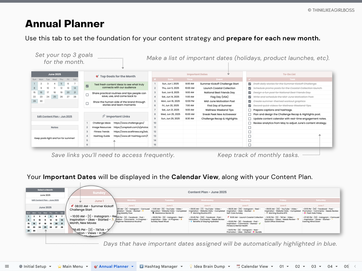This screenshot has height=271, width=362.
Task: Click the gear icon on Initial Setup tab
Action: pos(20,266)
